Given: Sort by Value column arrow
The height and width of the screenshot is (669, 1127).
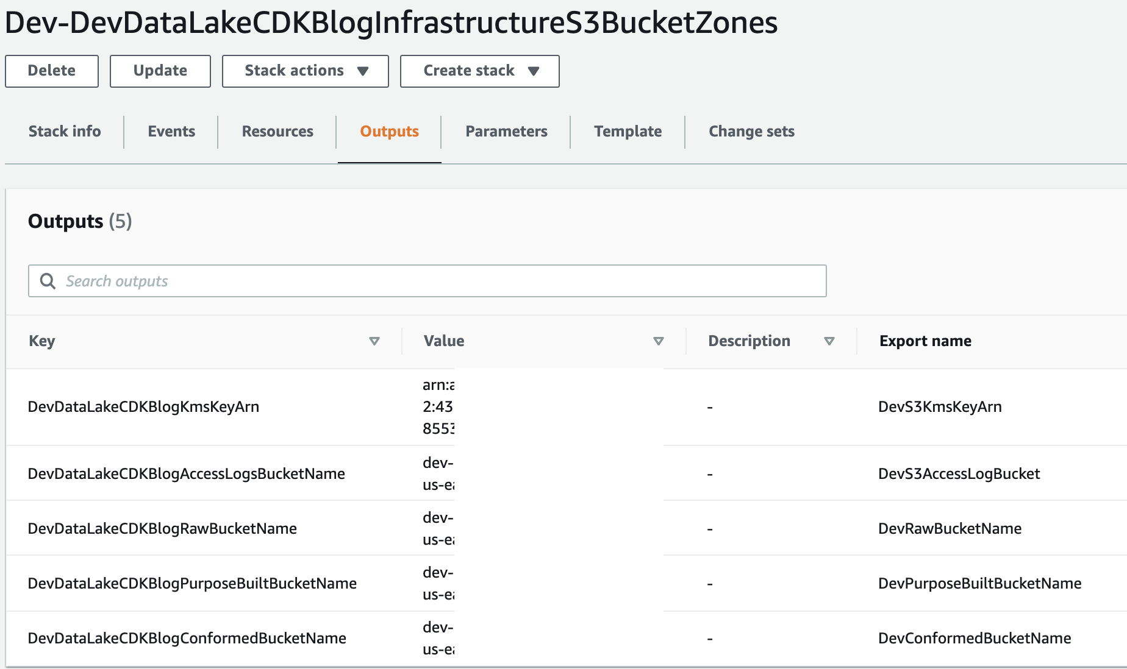Looking at the screenshot, I should coord(659,341).
